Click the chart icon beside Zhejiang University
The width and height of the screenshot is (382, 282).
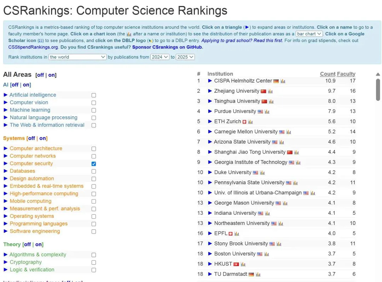coord(271,91)
